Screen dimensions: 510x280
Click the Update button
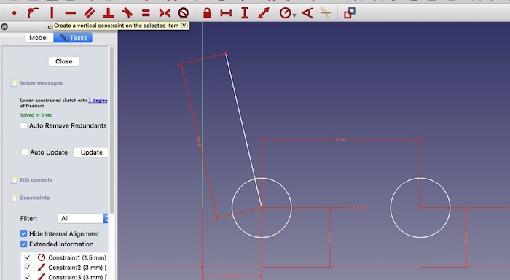(91, 152)
